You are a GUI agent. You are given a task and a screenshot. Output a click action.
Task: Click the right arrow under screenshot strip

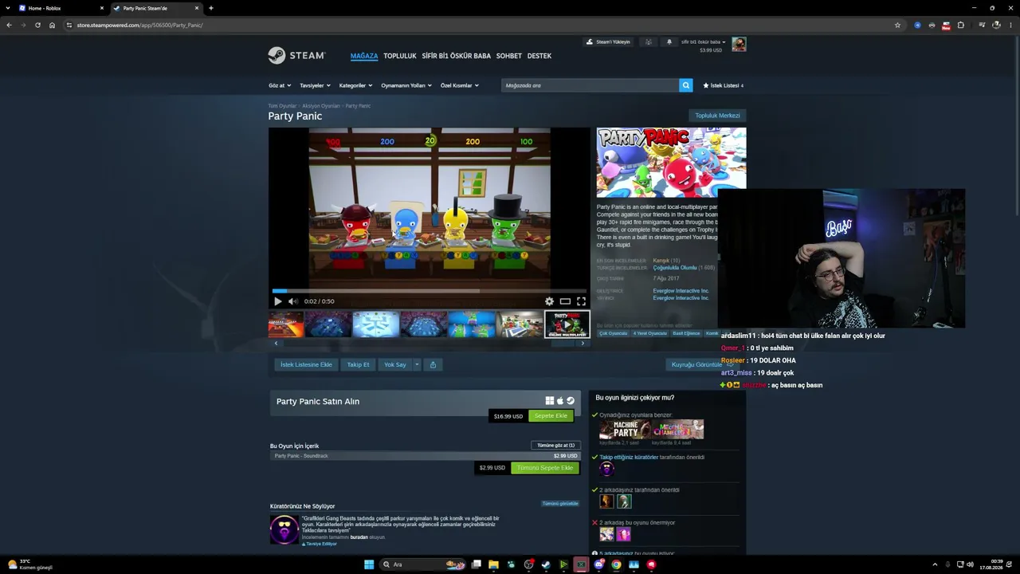[583, 344]
